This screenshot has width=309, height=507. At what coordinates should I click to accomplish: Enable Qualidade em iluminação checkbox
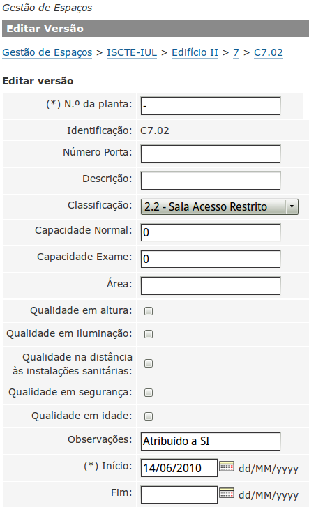[149, 334]
